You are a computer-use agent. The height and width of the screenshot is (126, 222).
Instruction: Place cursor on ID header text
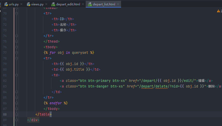[x=62, y=19]
